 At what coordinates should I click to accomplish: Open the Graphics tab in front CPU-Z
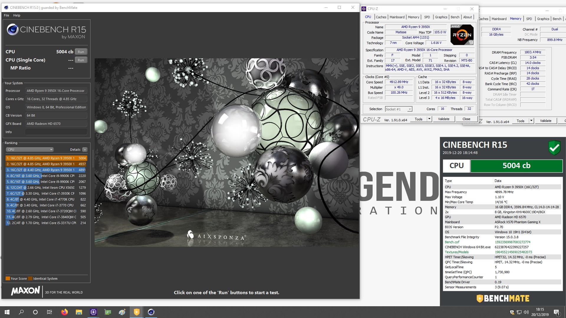tap(441, 17)
